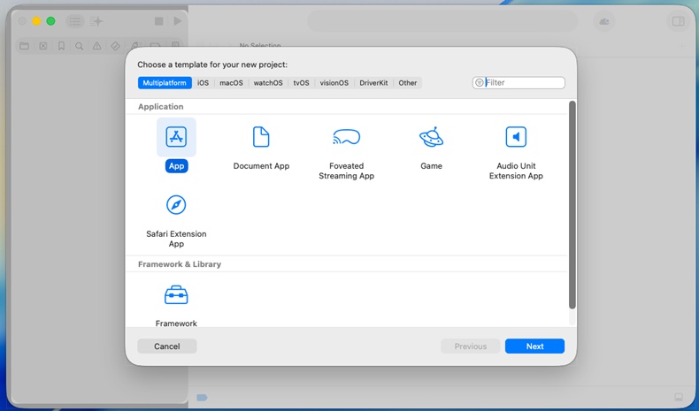Switch to the iOS platform tab
Image resolution: width=699 pixels, height=411 pixels.
(203, 83)
